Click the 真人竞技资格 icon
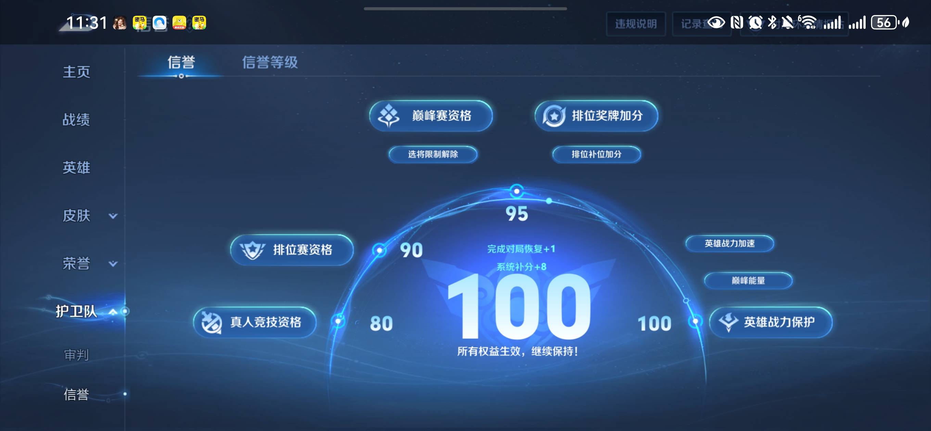 click(x=212, y=322)
